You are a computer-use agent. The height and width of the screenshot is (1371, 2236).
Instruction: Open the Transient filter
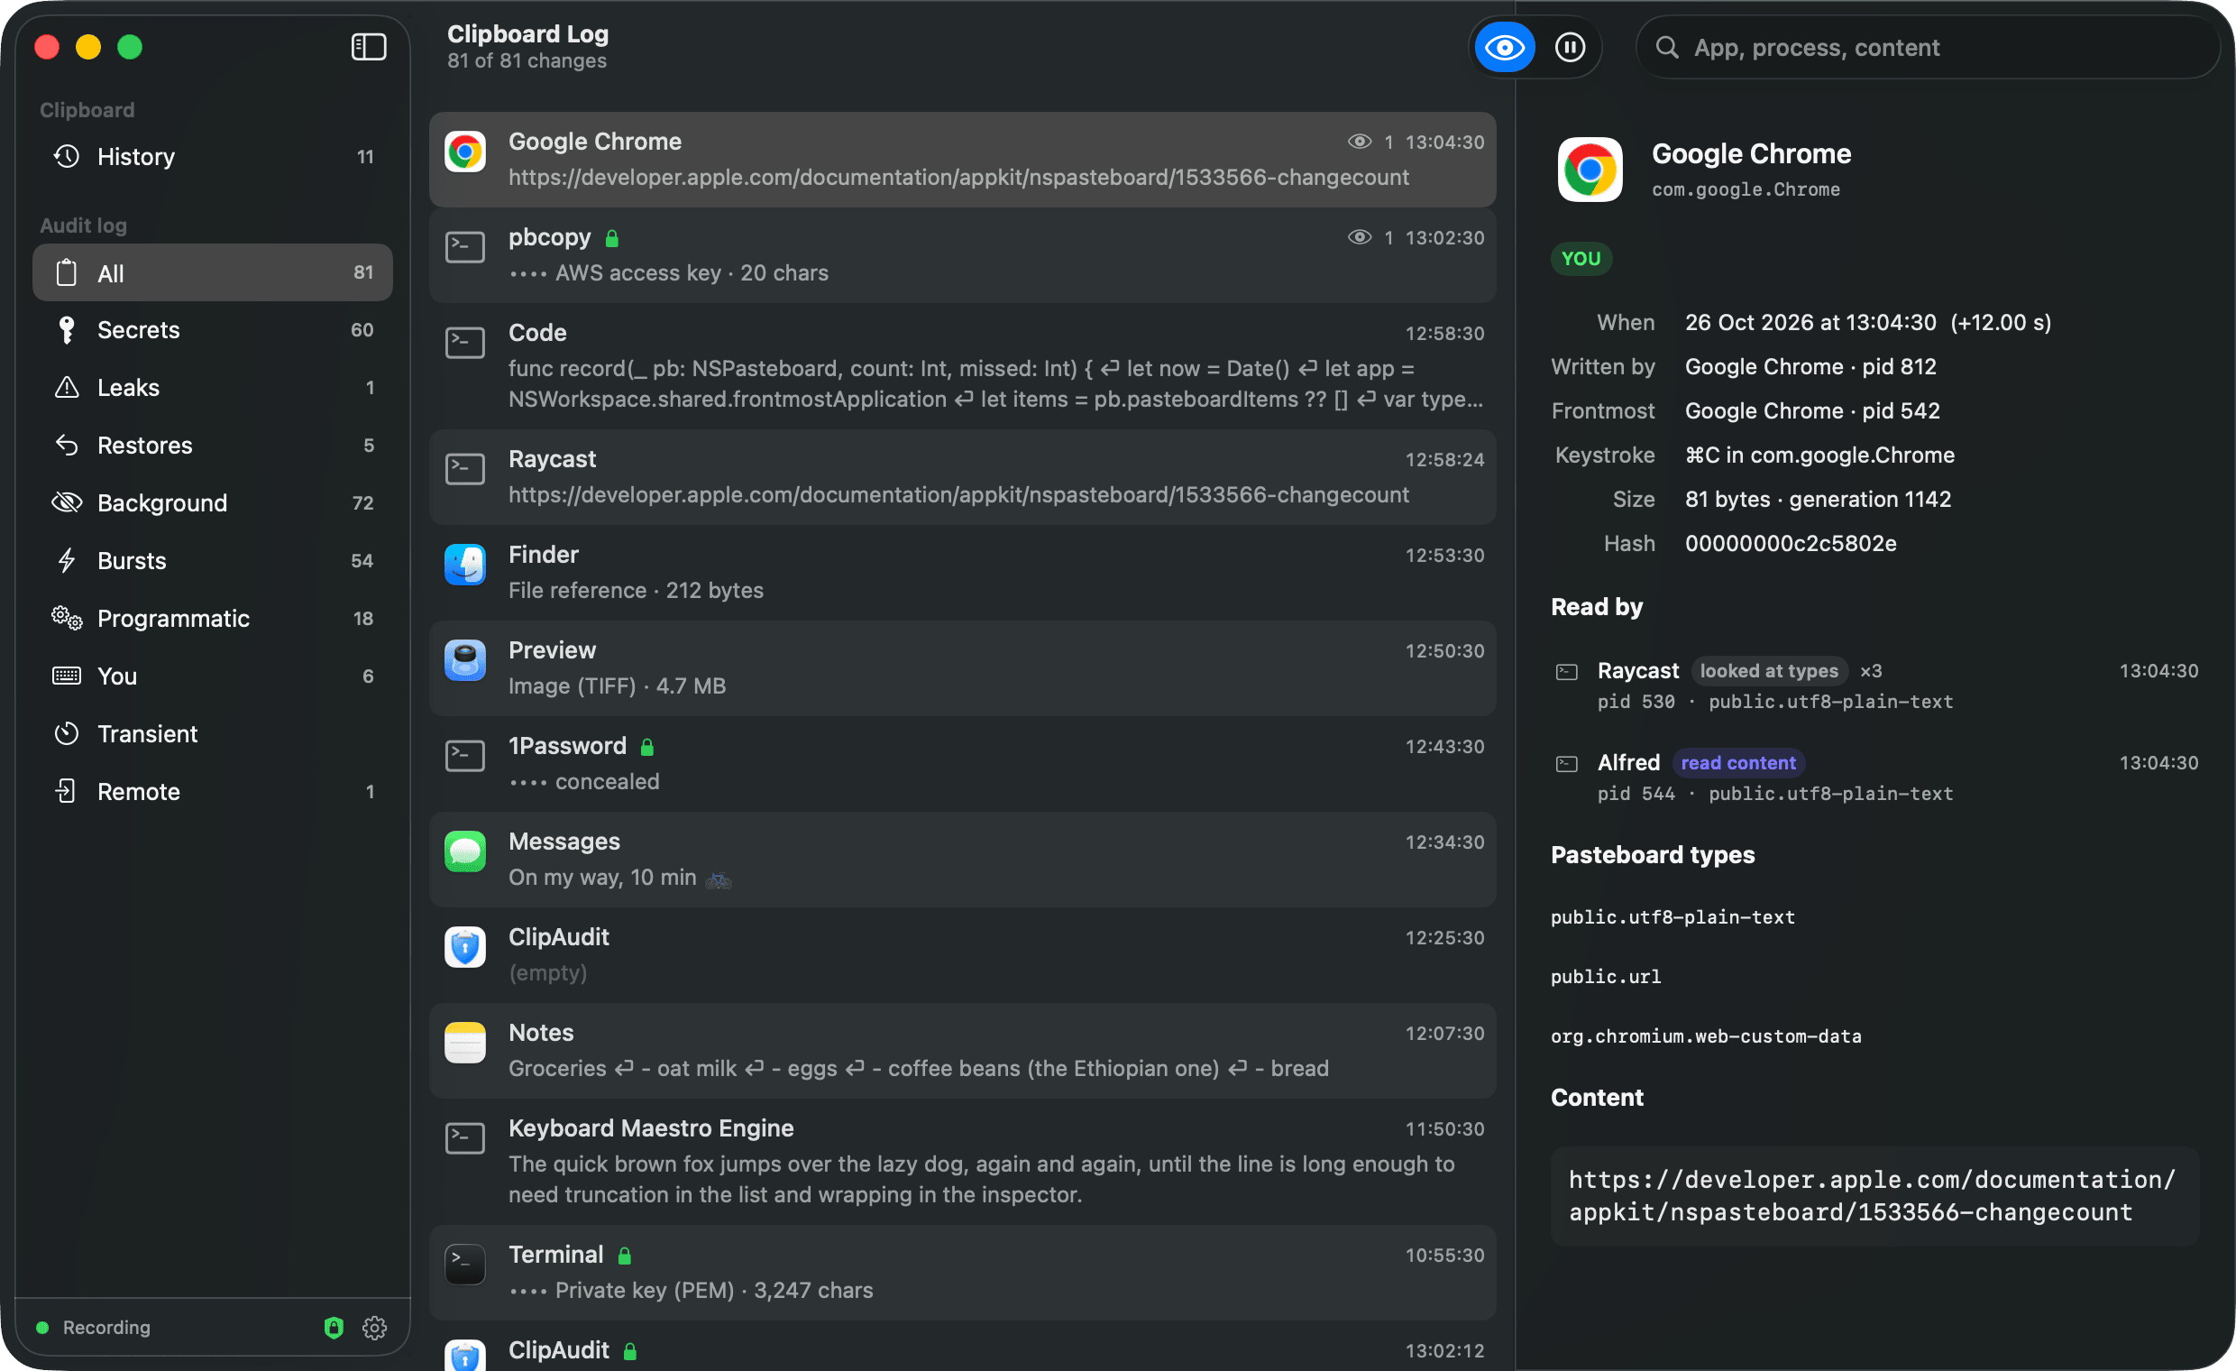(213, 733)
